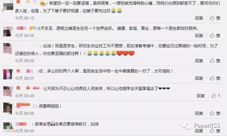
Task: Reply to the 08:12 comment
Action: click(x=199, y=18)
